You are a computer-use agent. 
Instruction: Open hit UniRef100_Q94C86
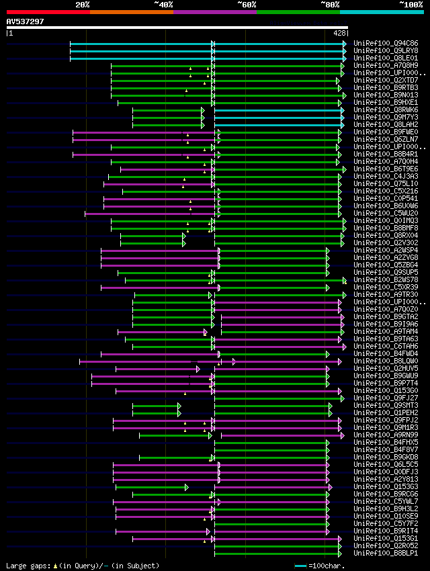coord(386,44)
